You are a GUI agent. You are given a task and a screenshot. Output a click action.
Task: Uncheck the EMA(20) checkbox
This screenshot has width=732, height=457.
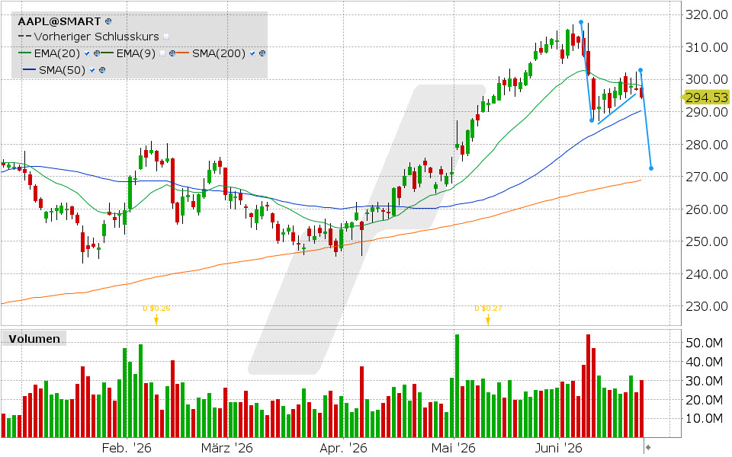(87, 53)
